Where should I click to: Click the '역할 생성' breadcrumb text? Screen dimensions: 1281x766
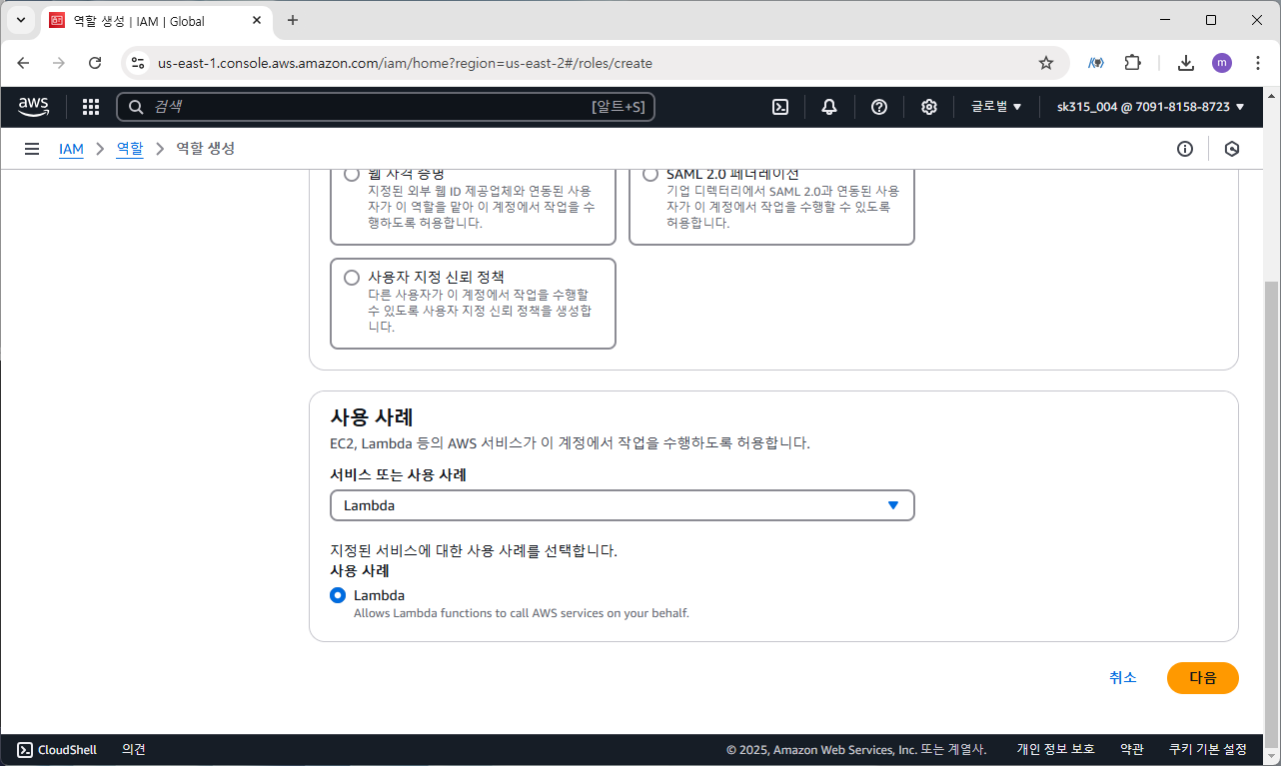[206, 149]
